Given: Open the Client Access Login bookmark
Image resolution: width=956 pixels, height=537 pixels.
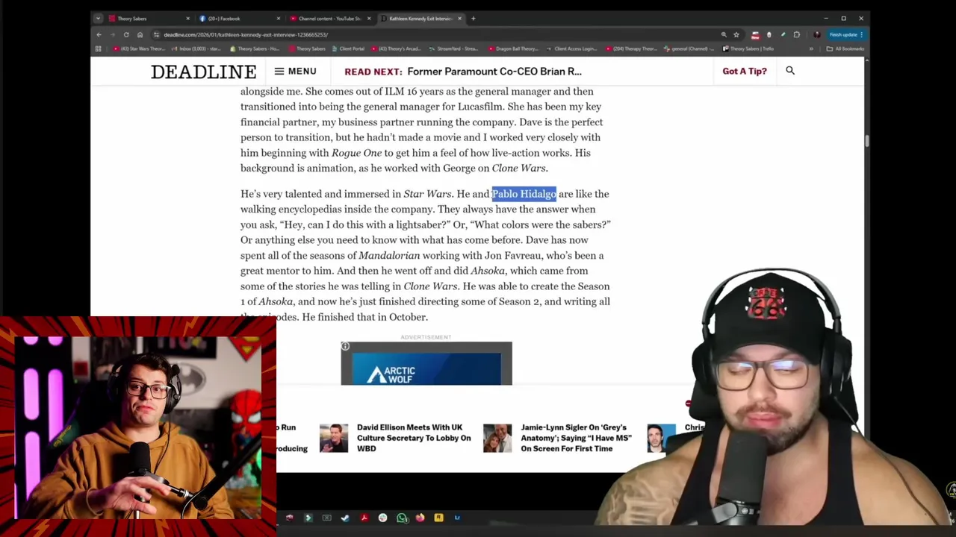Looking at the screenshot, I should click(572, 48).
